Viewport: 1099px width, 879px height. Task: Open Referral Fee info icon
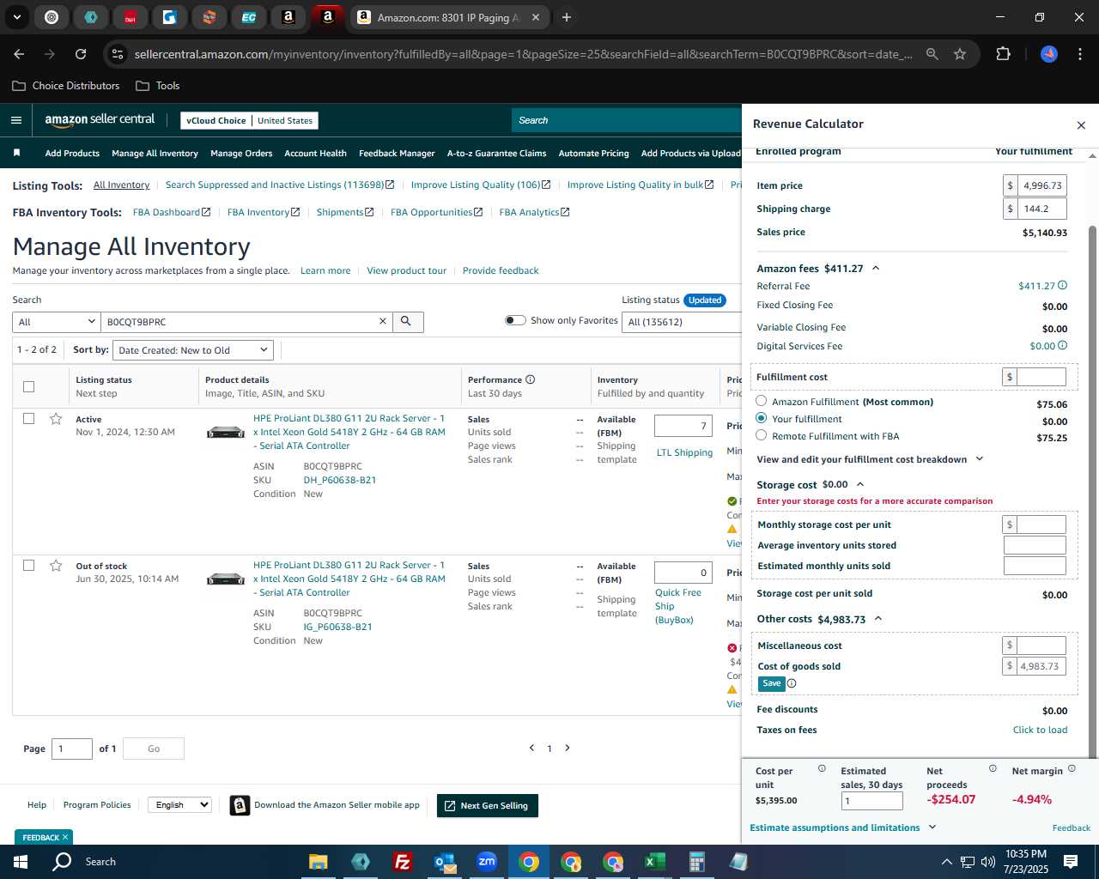(1063, 286)
